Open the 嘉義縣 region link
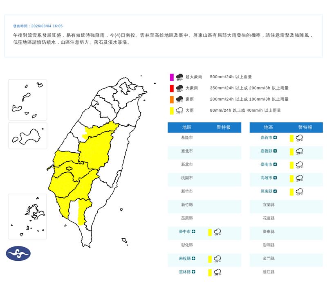This screenshot has width=327, height=291. (x=267, y=151)
